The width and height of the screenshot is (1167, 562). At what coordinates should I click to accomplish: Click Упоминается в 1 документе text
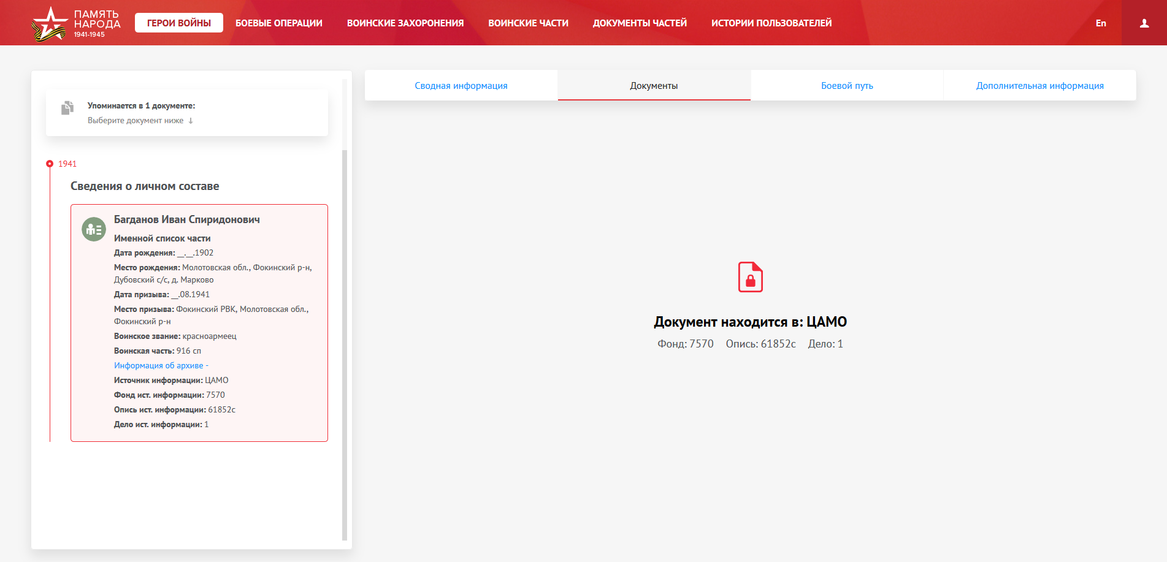(141, 105)
